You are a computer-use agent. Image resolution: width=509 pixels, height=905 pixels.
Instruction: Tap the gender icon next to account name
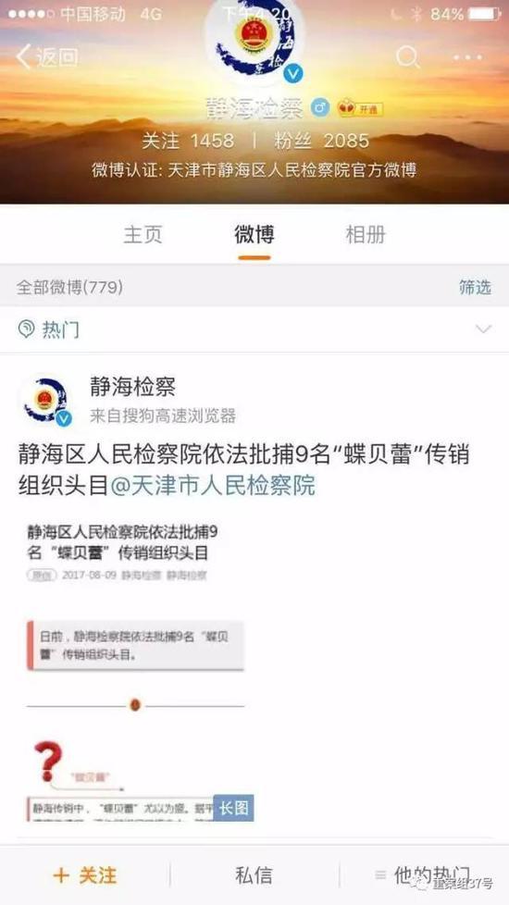(x=319, y=107)
